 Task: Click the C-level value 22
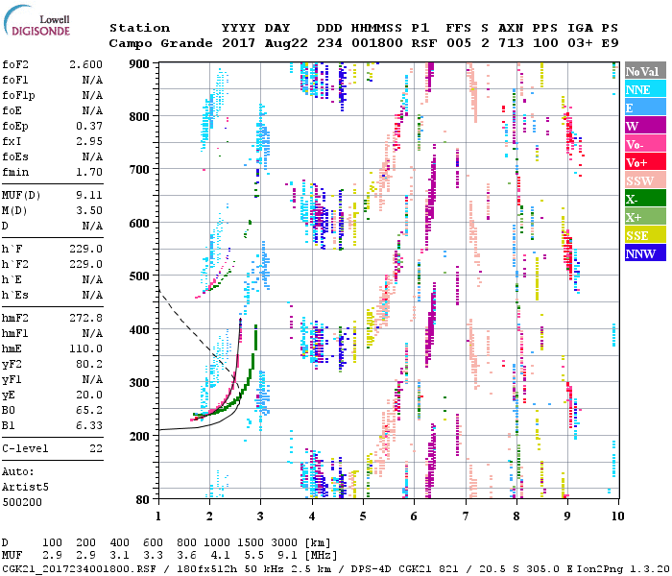96,448
